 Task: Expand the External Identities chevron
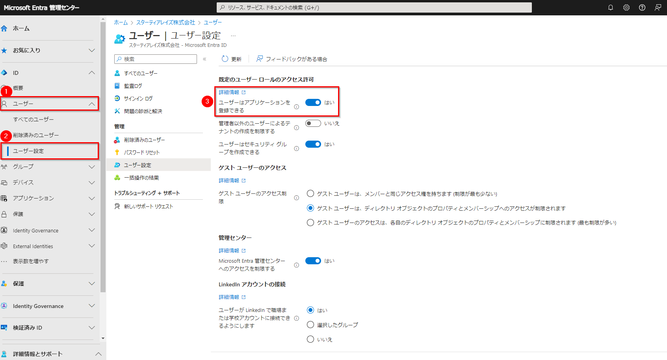92,246
